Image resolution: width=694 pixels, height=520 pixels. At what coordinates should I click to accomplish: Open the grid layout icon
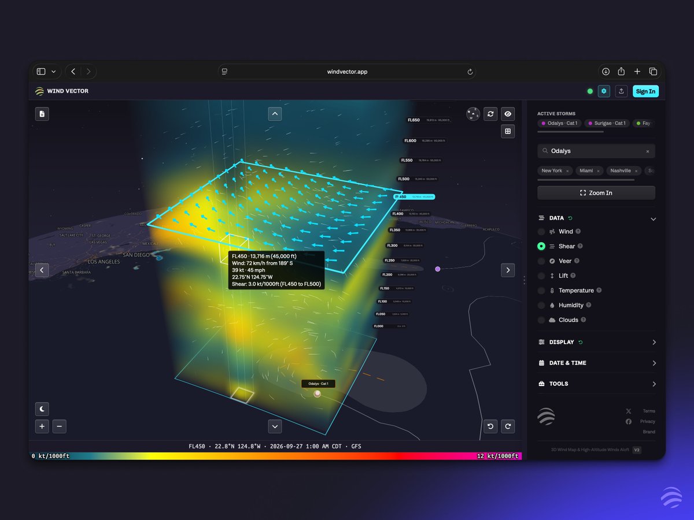[508, 132]
